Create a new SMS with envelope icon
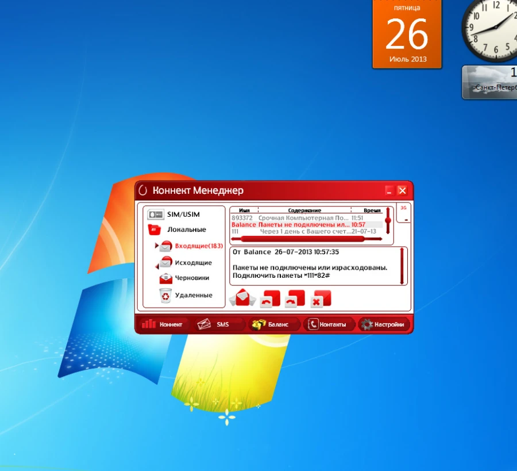Viewport: 517px width, 471px height. tap(242, 298)
